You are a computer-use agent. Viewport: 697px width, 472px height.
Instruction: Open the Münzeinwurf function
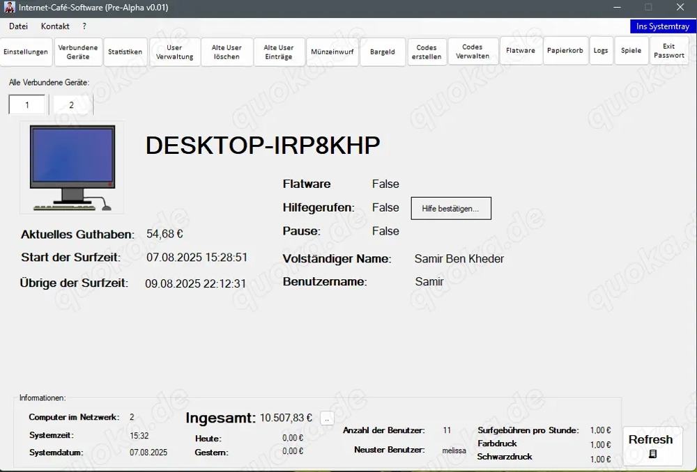point(332,51)
